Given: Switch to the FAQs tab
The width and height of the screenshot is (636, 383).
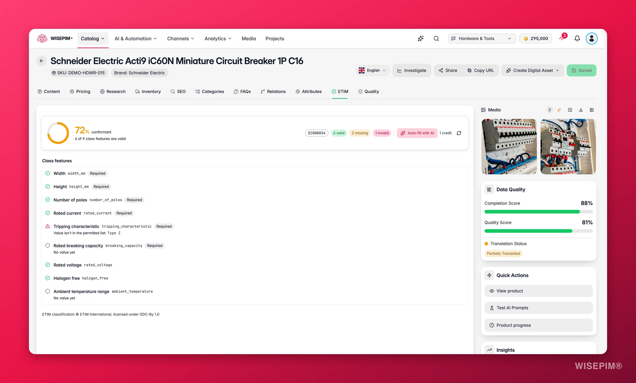Looking at the screenshot, I should [242, 91].
